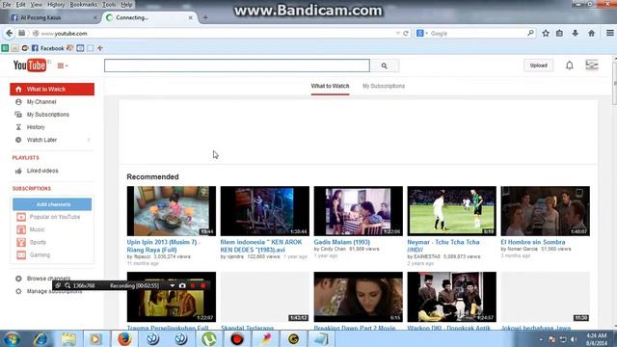Open the Facebook bookmark
617x347 pixels.
click(47, 48)
